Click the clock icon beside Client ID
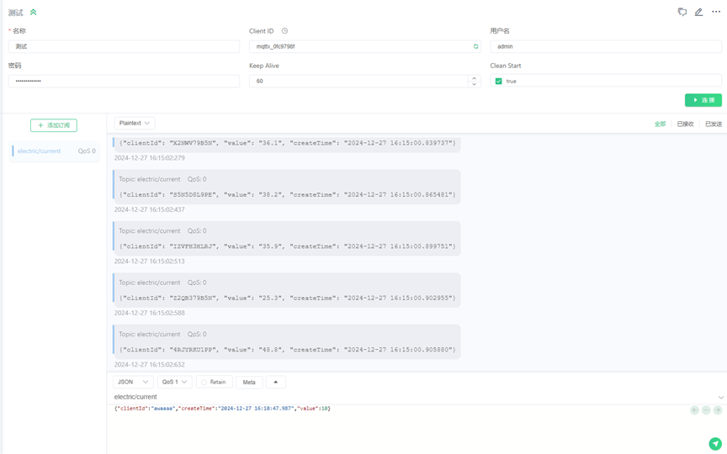 284,31
